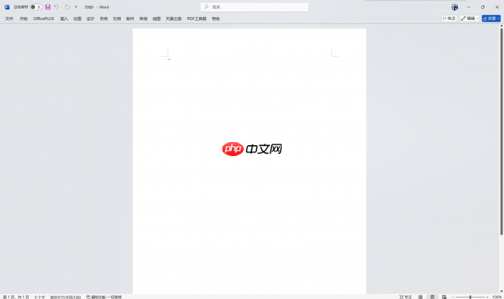Switch to the 视图 (View) tab
Image resolution: width=504 pixels, height=299 pixels.
coord(156,19)
